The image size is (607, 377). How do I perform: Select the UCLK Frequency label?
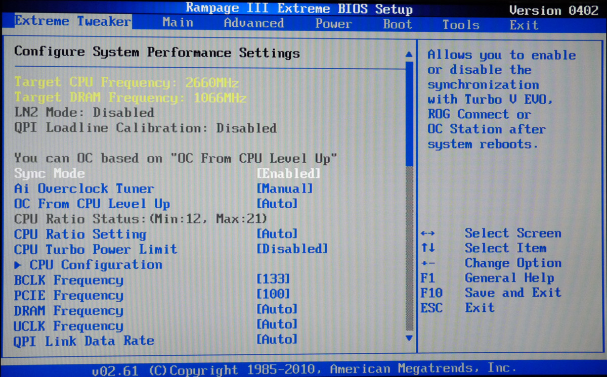coord(68,326)
